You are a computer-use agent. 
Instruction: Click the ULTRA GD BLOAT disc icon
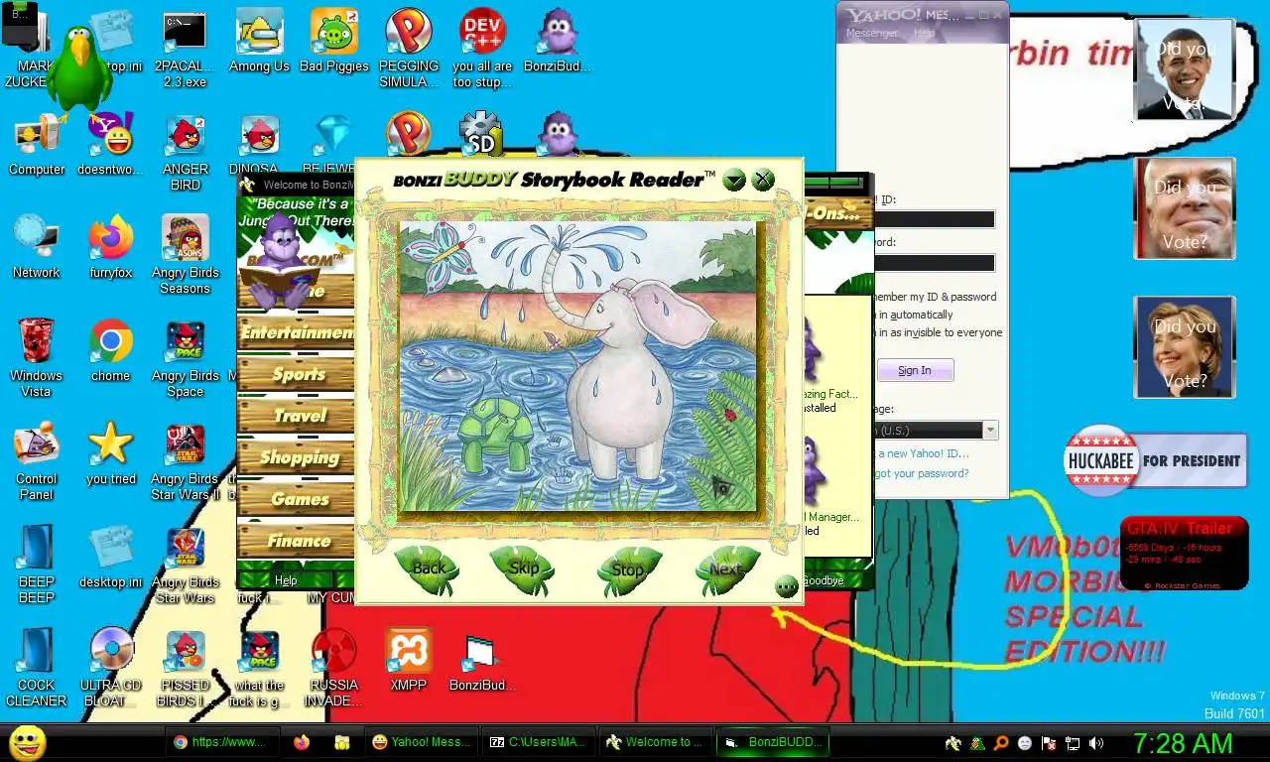pyautogui.click(x=110, y=669)
